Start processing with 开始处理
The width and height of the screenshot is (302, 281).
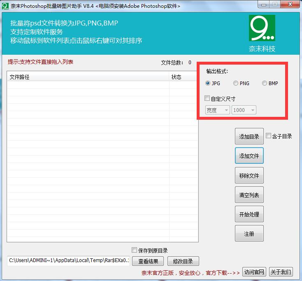[249, 214]
